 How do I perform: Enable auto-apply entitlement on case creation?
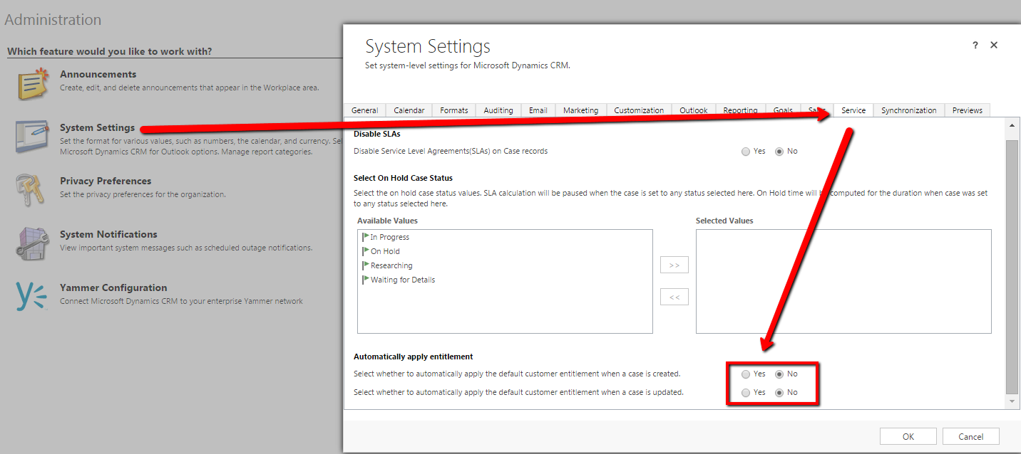(746, 374)
